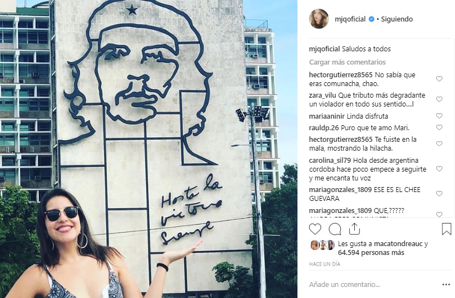Share the post via the arrow icon
Viewport: 455px width, 298px height.
pos(354,229)
